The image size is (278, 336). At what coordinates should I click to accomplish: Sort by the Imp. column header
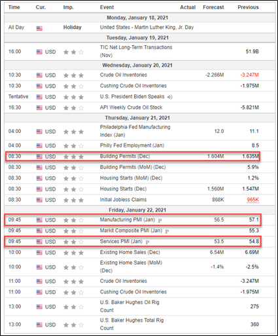pyautogui.click(x=69, y=7)
